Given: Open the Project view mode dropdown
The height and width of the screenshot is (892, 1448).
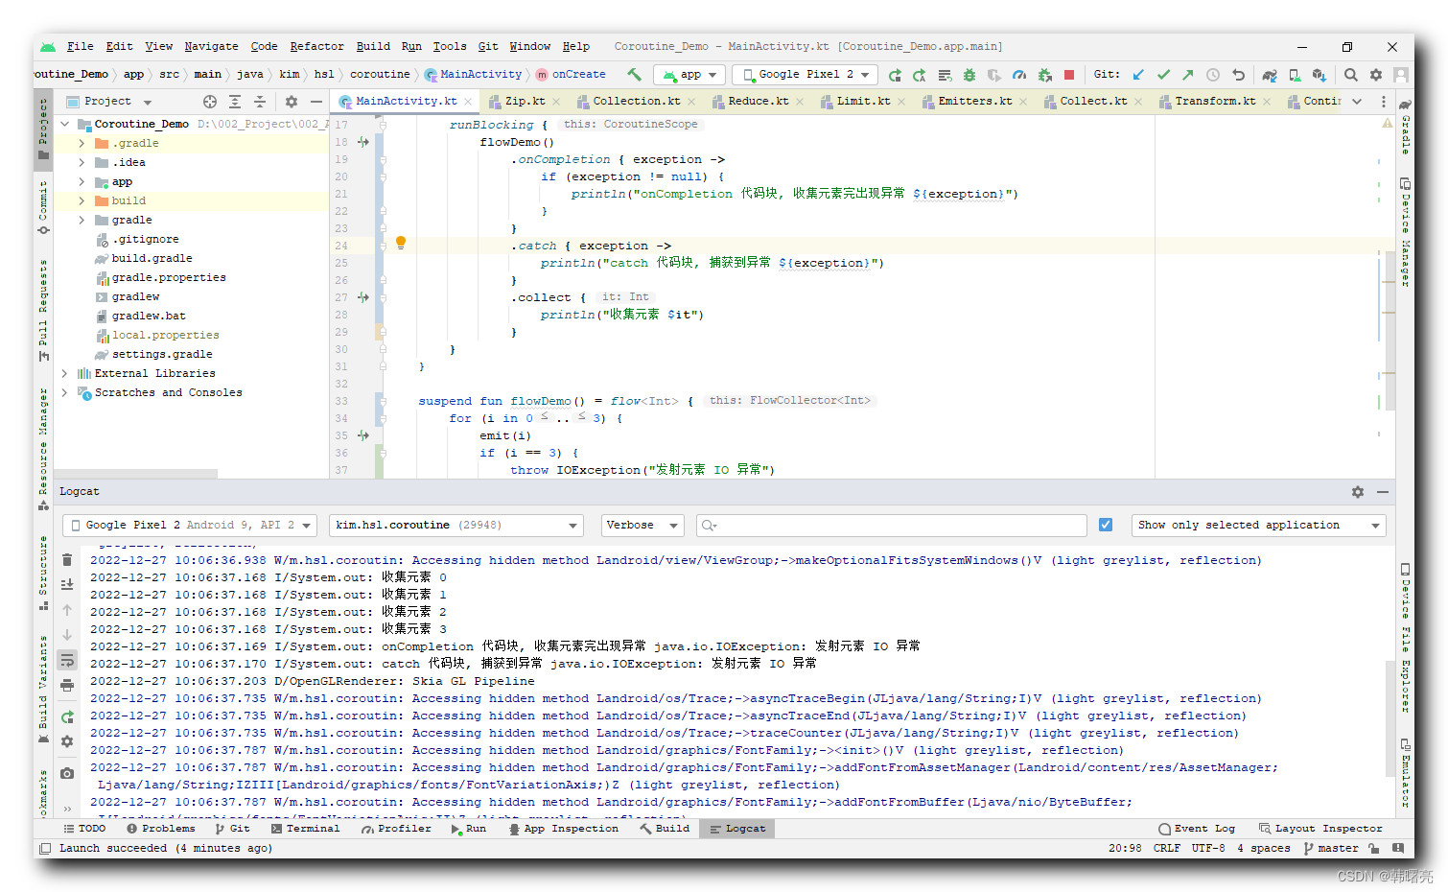Looking at the screenshot, I should pyautogui.click(x=109, y=102).
